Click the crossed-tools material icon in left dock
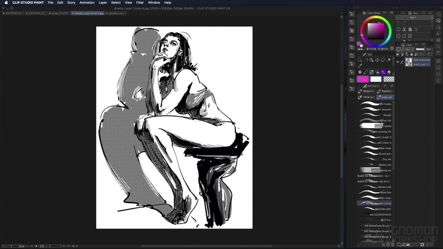Screen dimensions: 443x249 [352, 31]
